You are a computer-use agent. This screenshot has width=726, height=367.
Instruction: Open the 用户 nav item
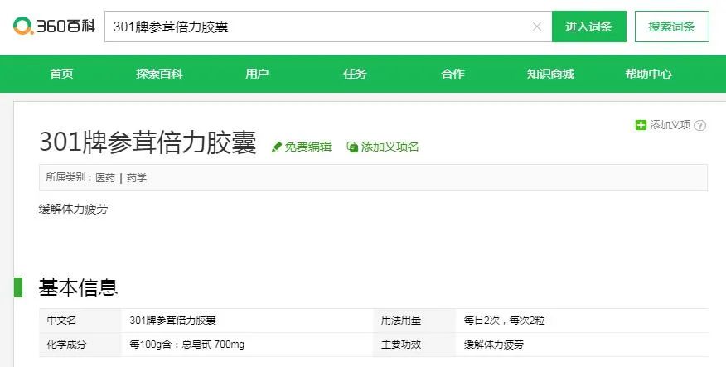click(x=257, y=74)
